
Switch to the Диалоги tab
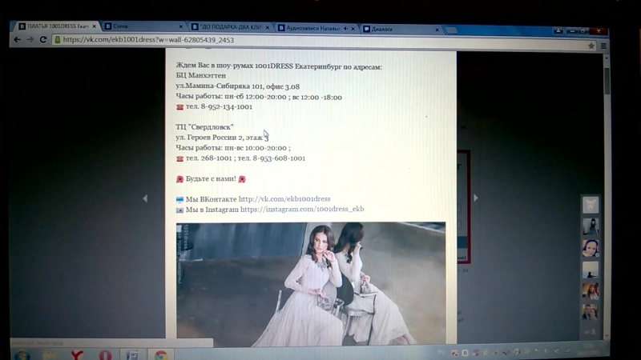(393, 29)
